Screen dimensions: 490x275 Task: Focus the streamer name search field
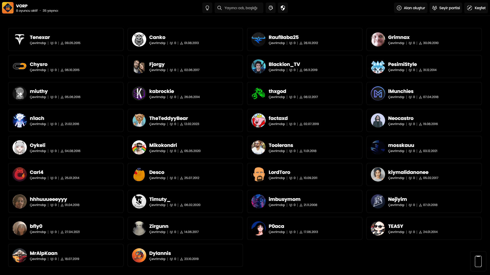pyautogui.click(x=241, y=8)
